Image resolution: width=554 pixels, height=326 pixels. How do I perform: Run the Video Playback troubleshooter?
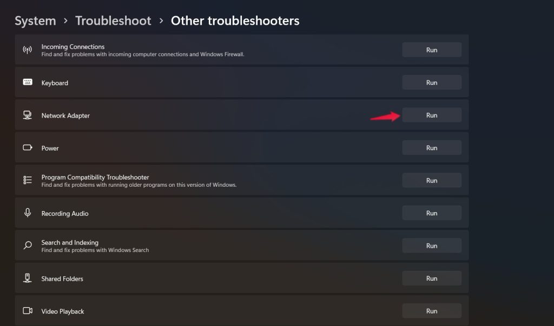coord(431,311)
